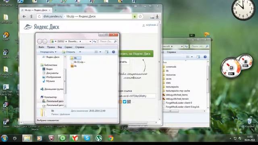Image resolution: width=258 pixels, height=145 pixels.
Task: Open Skype from the taskbar
Action: pyautogui.click(x=87, y=138)
